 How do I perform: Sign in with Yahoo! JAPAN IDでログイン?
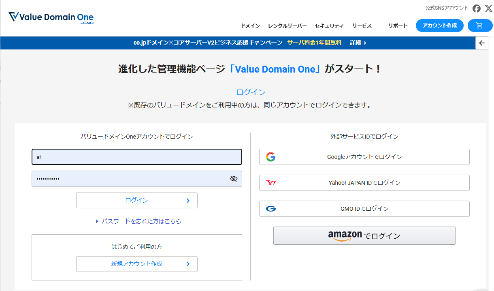[364, 183]
